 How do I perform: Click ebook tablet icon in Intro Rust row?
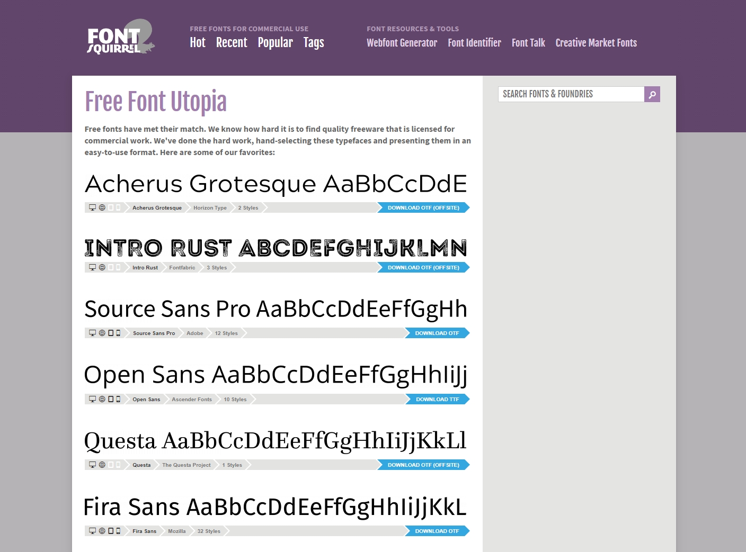click(x=111, y=267)
